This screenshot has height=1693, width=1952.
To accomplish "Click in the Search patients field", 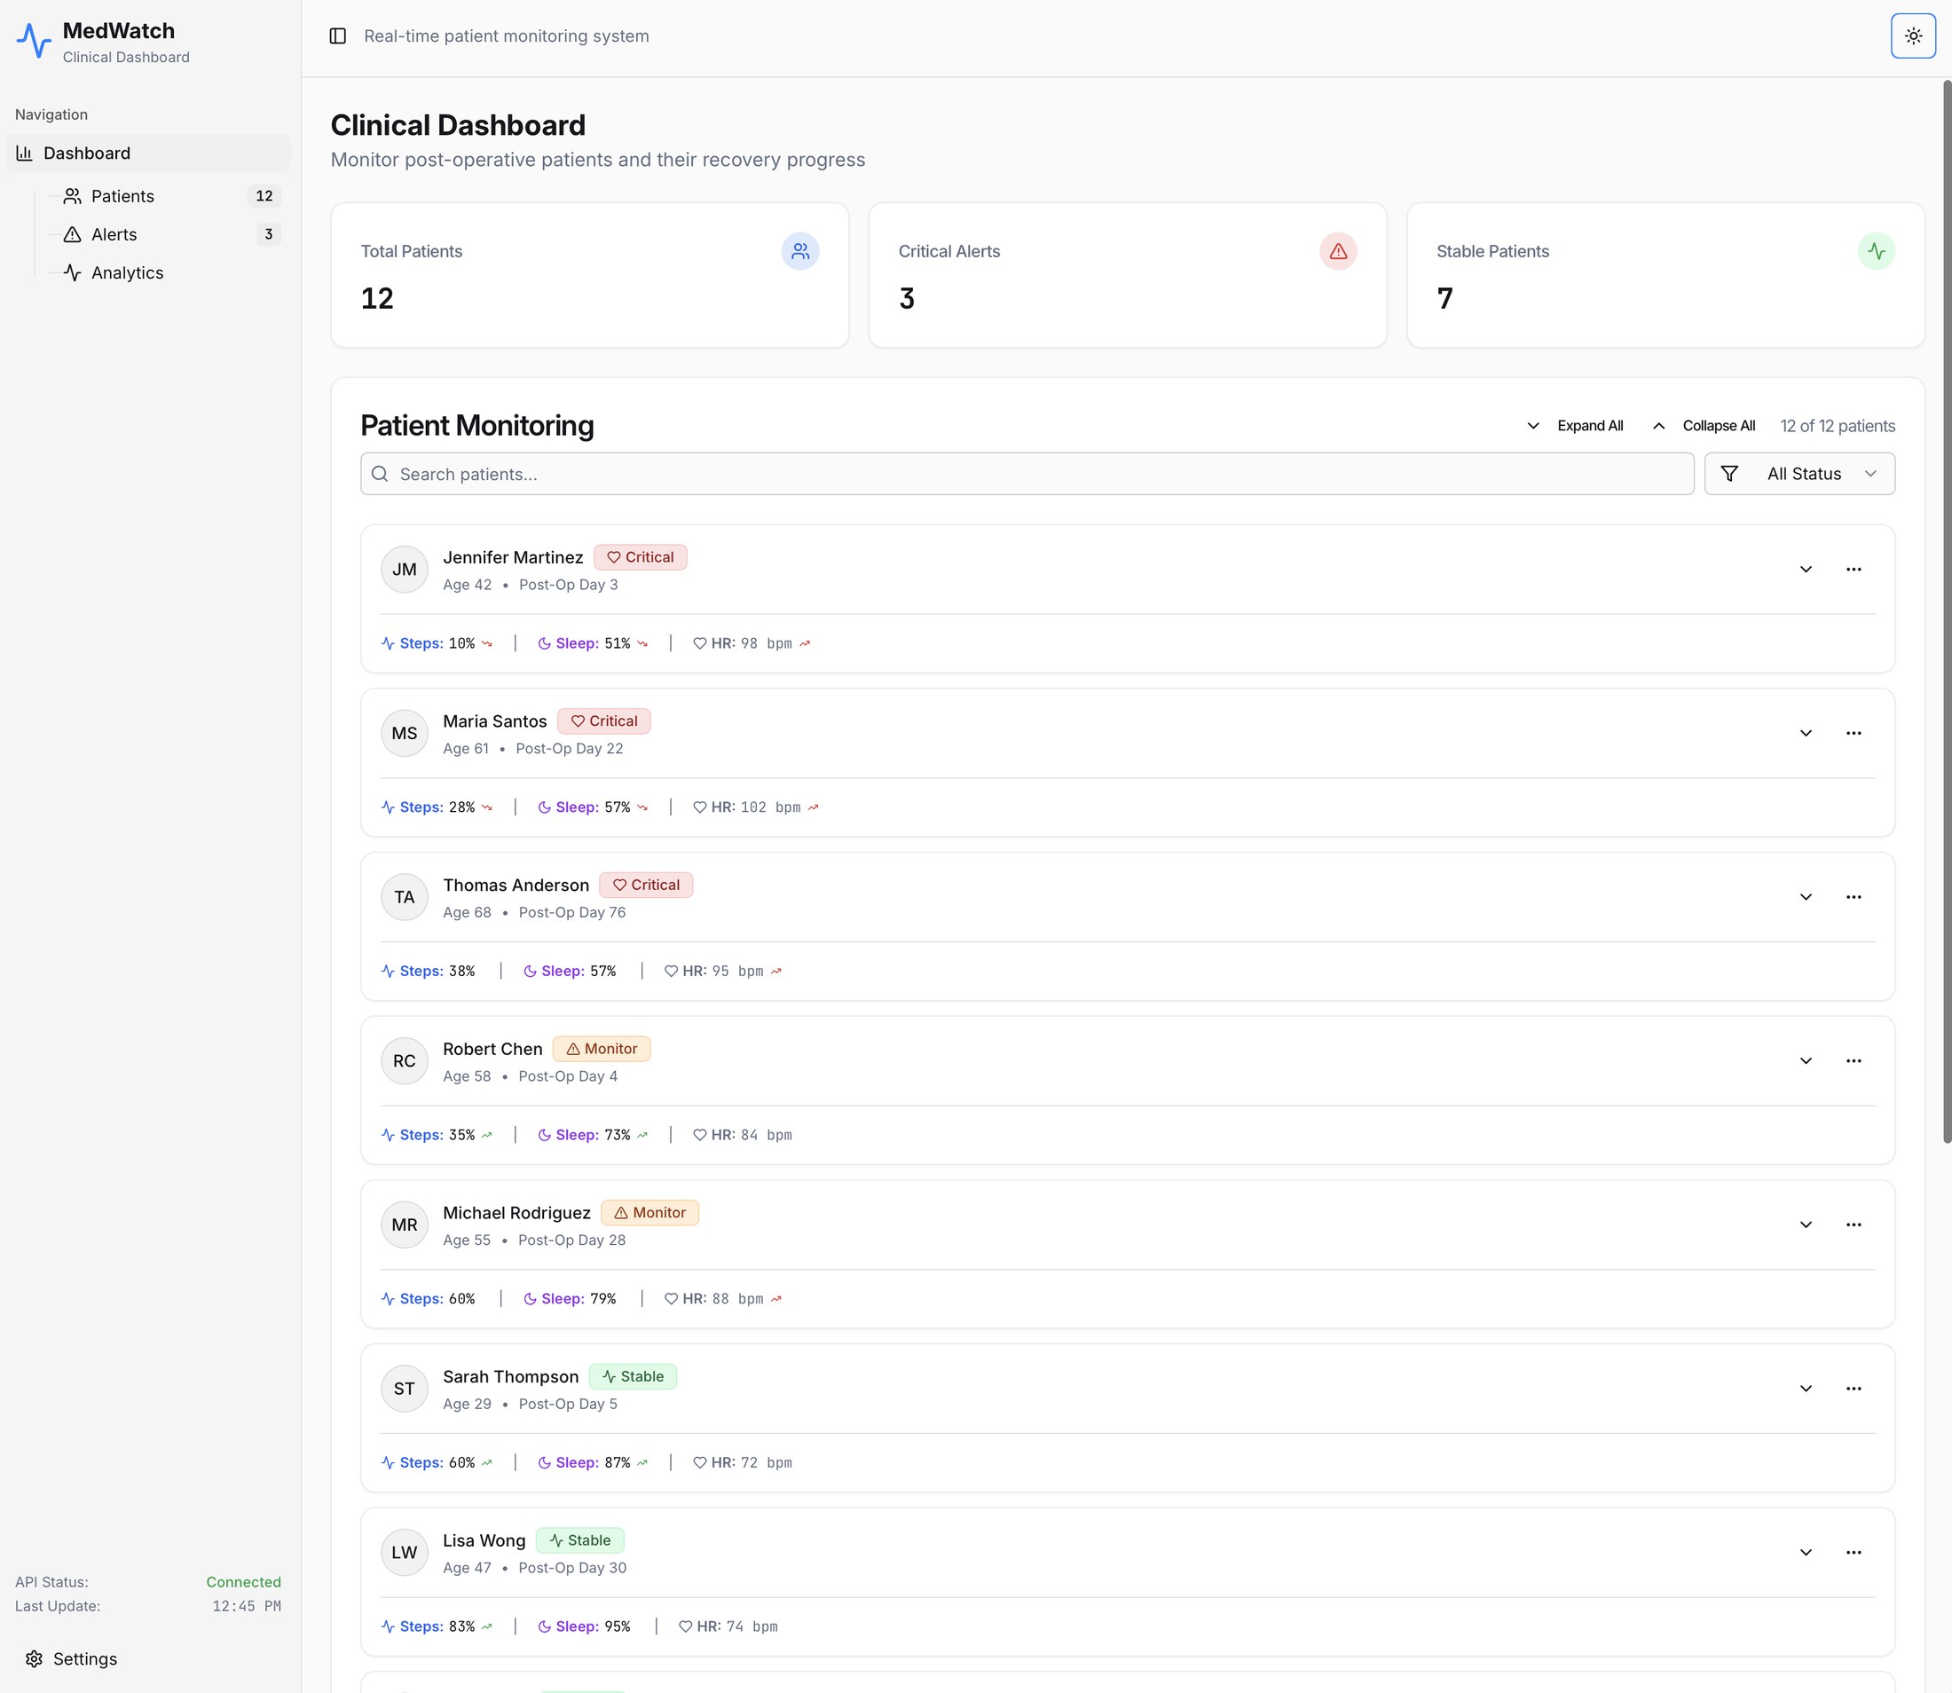I will click(x=1027, y=474).
